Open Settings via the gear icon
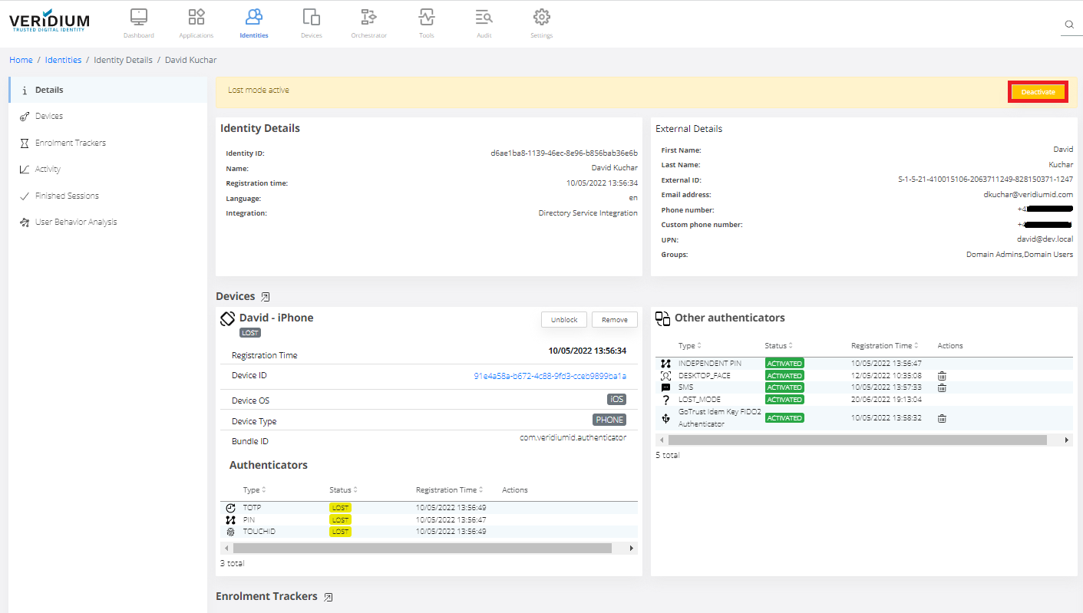This screenshot has width=1083, height=613. click(541, 17)
